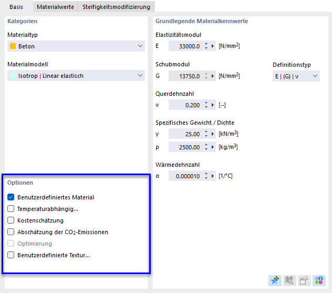Click the star-plus favorites icon
332x293 pixels.
pyautogui.click(x=275, y=280)
